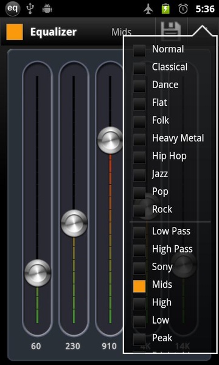
Task: Select the Dance preset checkbox
Action: [139, 86]
